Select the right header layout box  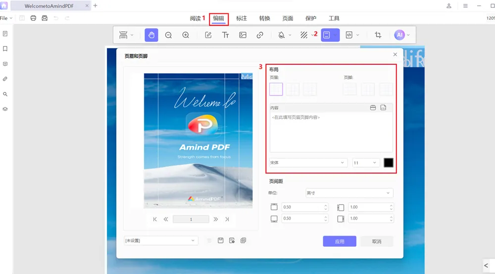[x=310, y=89]
